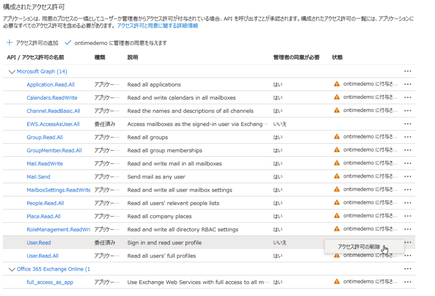The height and width of the screenshot is (296, 435).
Task: Click the status text in Mail.ReadWrite row
Action: tap(370, 163)
